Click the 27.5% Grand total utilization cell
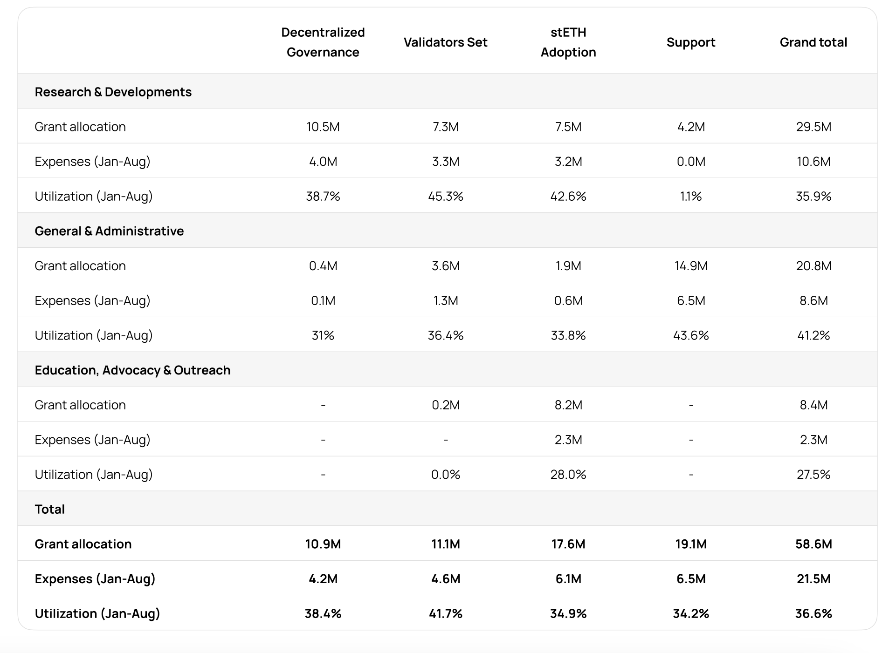Viewport: 896px width, 653px height. pyautogui.click(x=813, y=475)
